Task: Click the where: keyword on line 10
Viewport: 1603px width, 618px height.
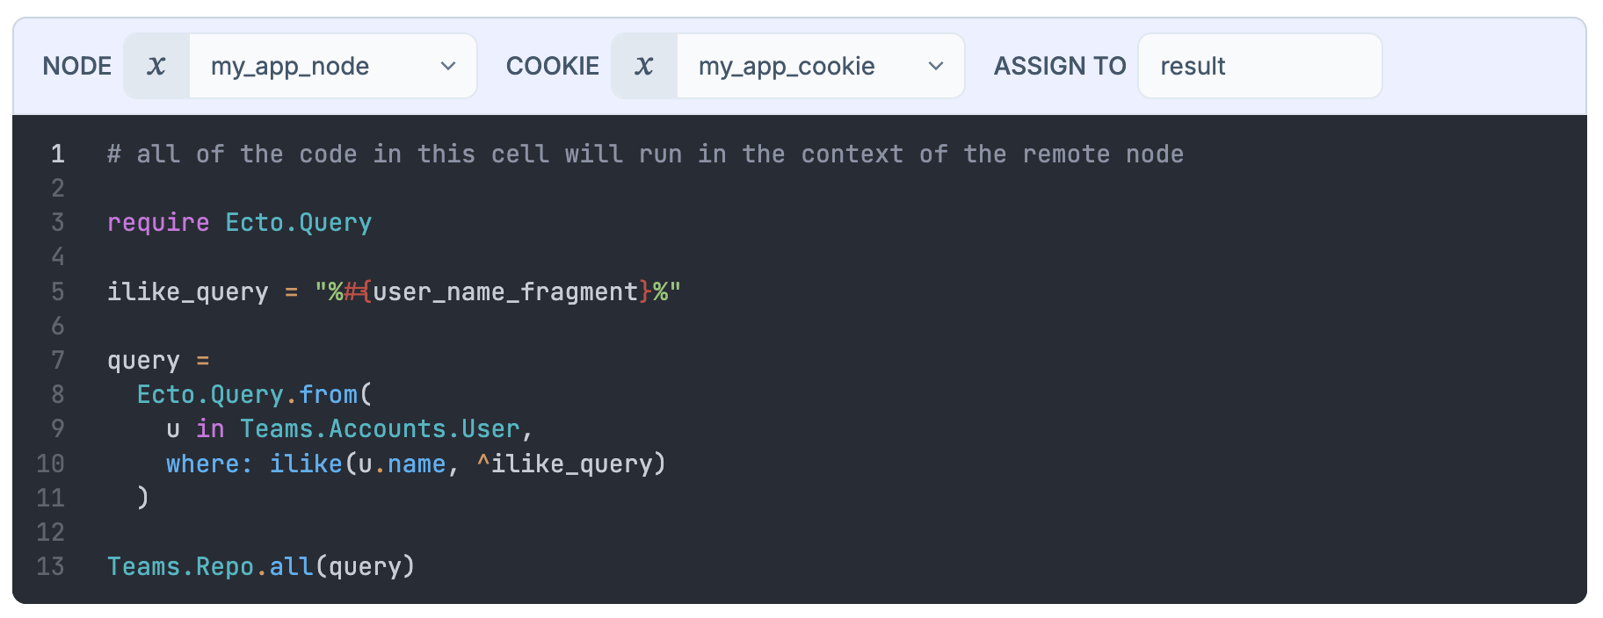Action: [209, 463]
